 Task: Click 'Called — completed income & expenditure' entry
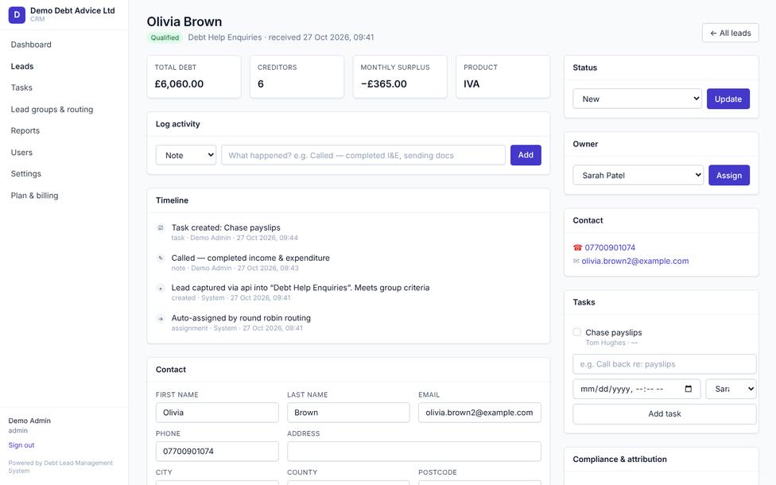coord(250,258)
